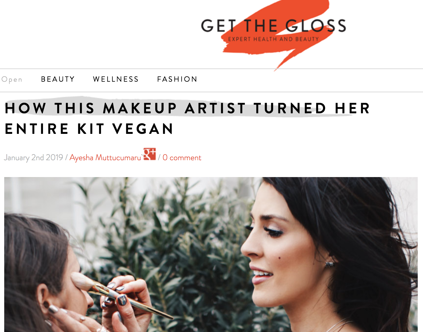Viewport: 423px width, 332px height.
Task: Toggle the Open menu control
Action: 12,79
